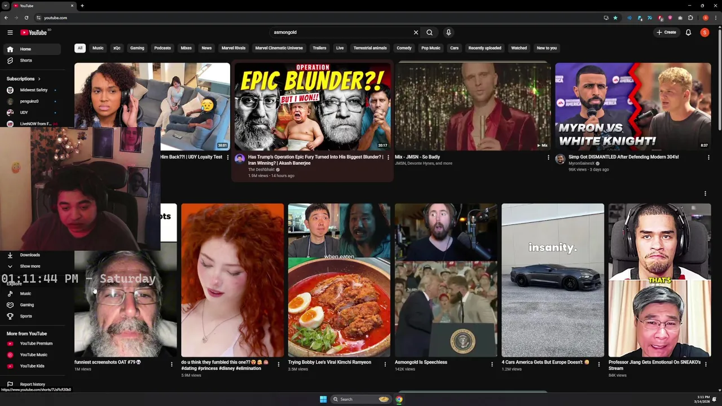Open the MyronGainesX channel link

582,164
